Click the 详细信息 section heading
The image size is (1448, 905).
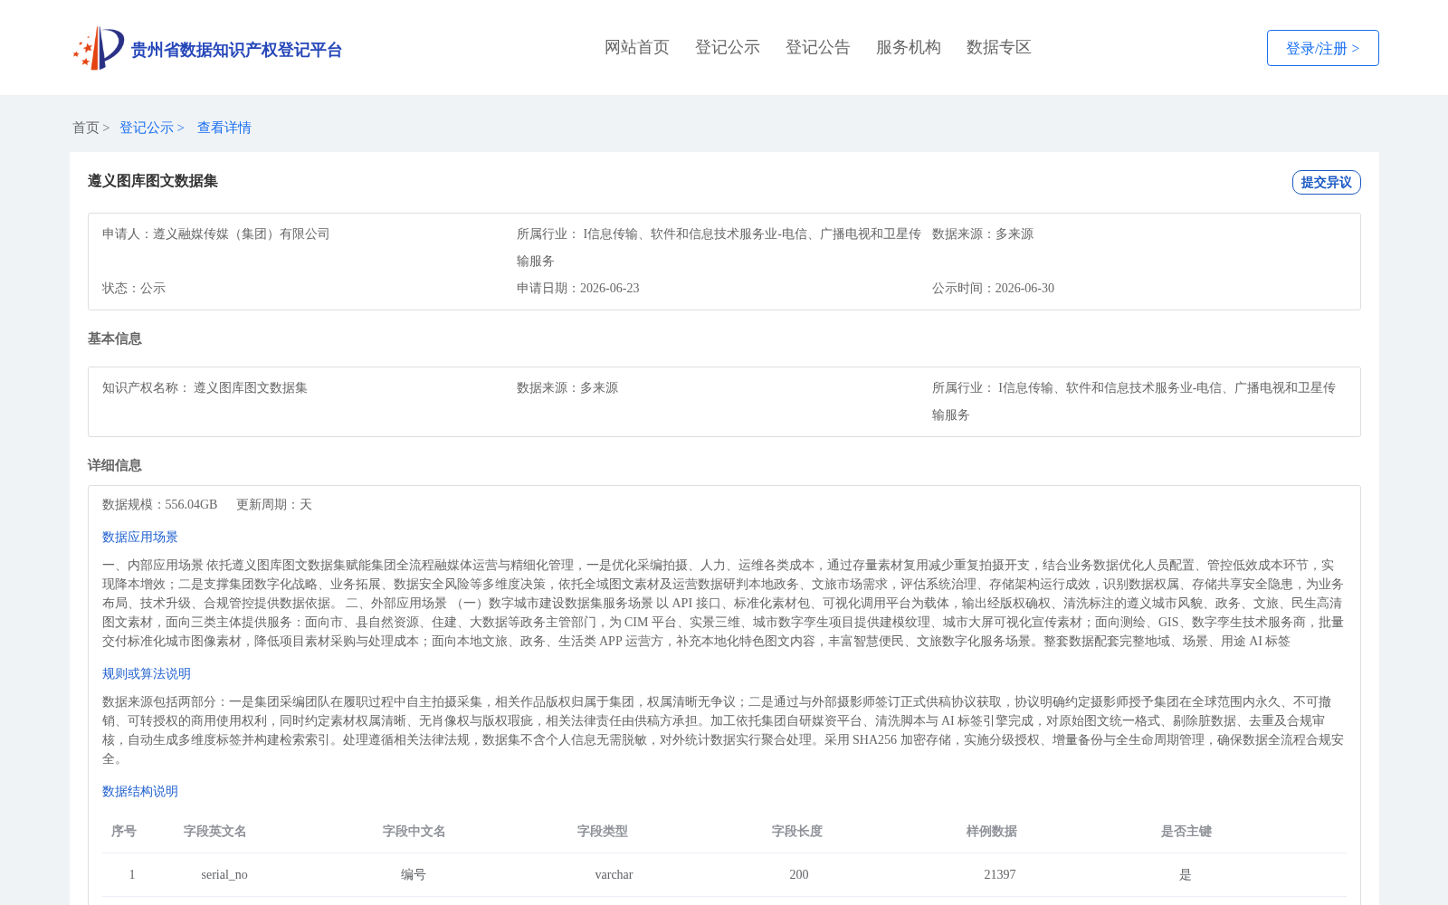115,465
